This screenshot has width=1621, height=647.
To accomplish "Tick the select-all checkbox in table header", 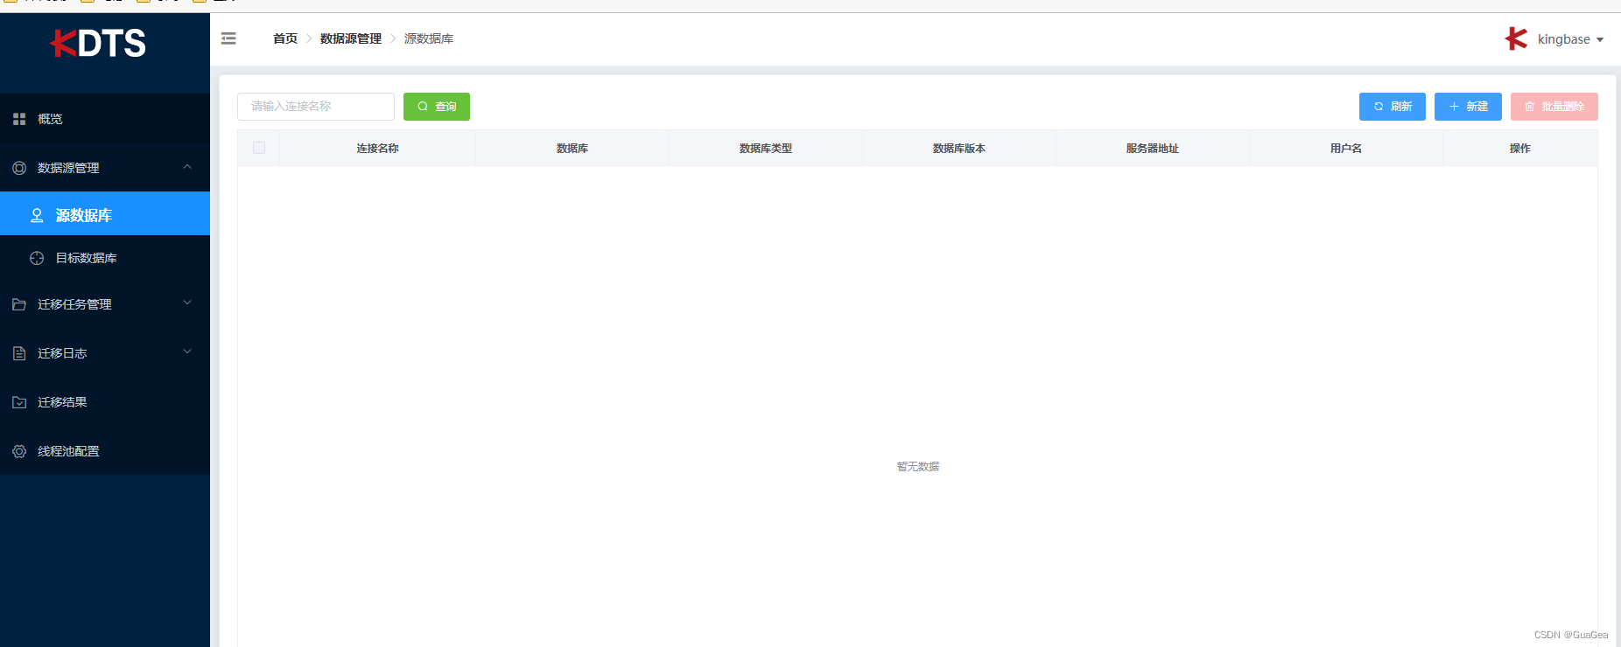I will (259, 148).
